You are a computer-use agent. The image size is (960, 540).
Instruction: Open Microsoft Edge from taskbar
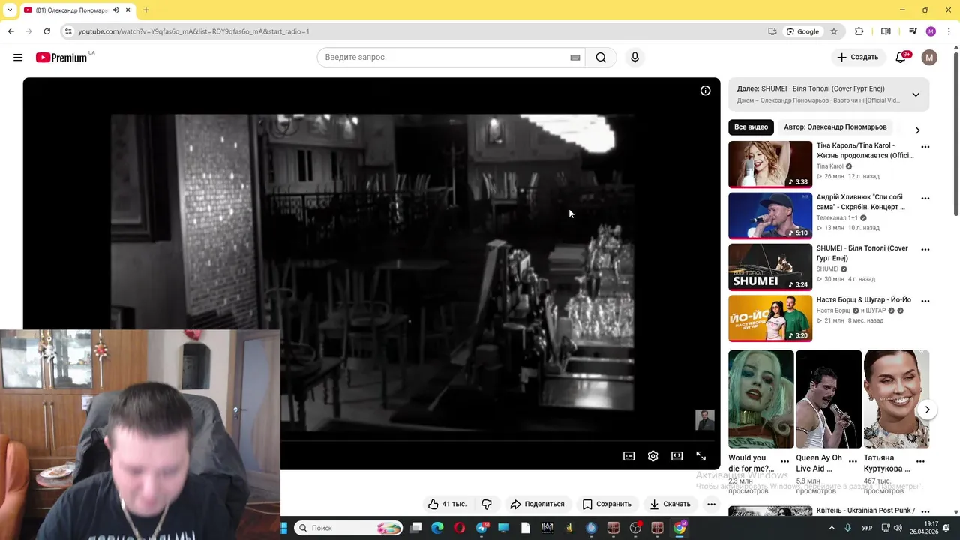tap(437, 528)
